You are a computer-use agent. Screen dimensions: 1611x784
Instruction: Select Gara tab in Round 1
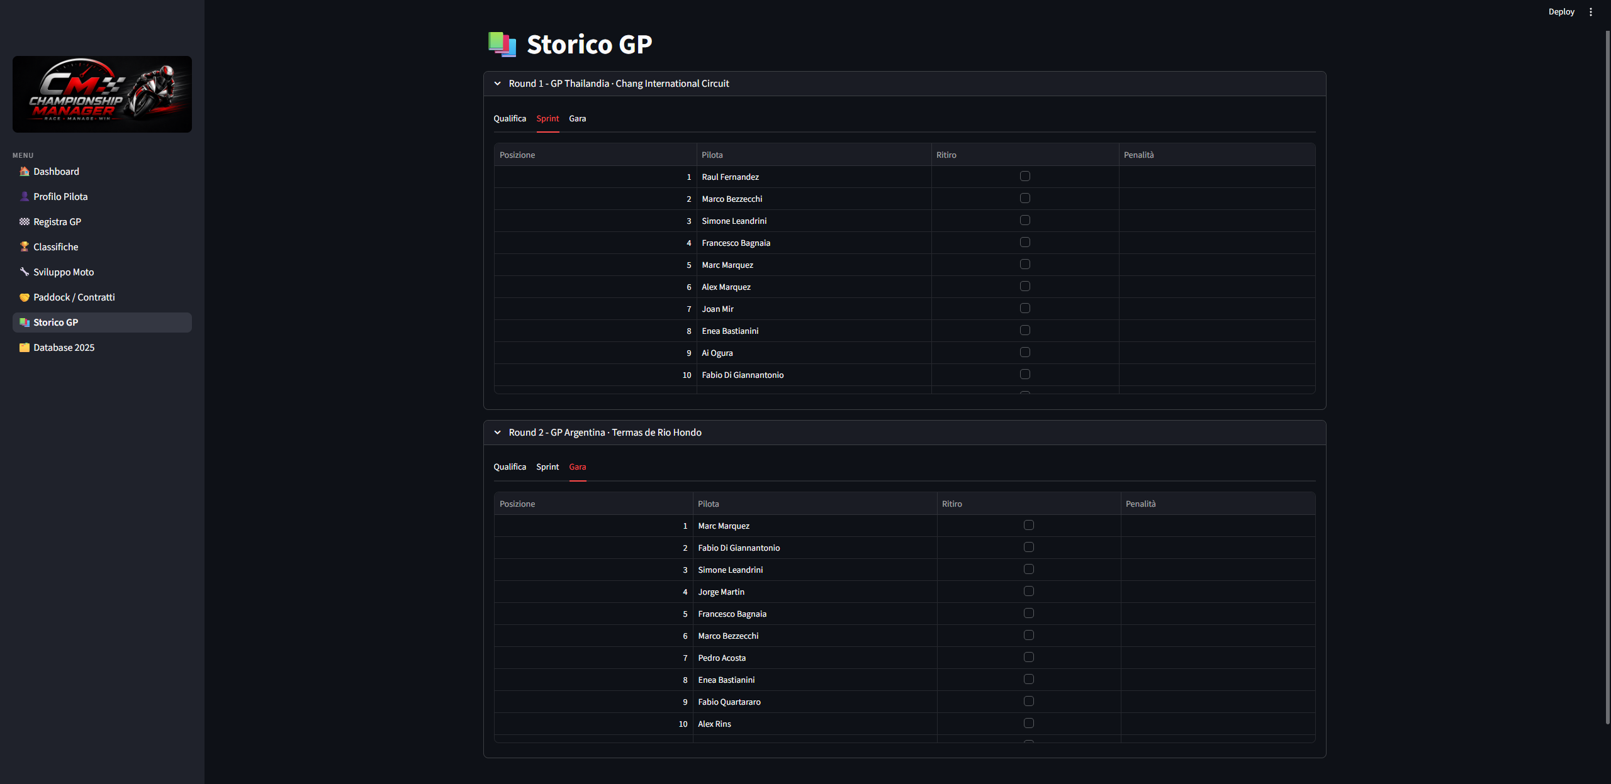pos(578,118)
